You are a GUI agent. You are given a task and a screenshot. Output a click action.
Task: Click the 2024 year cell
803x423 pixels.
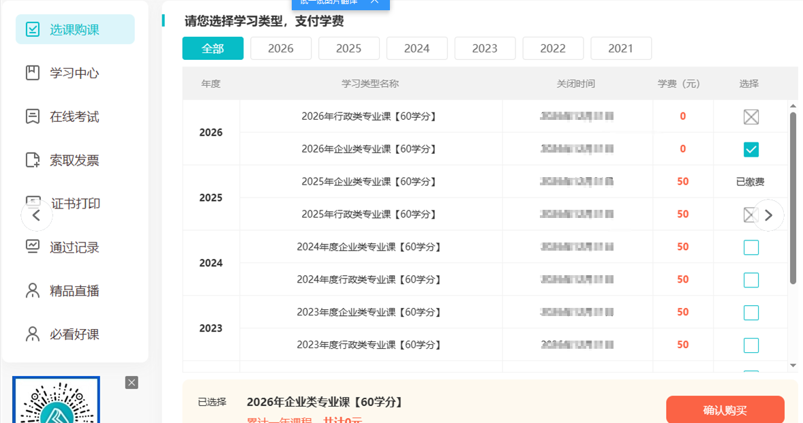211,263
